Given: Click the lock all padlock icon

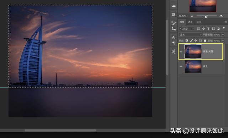Looking at the screenshot, I should point(205,41).
